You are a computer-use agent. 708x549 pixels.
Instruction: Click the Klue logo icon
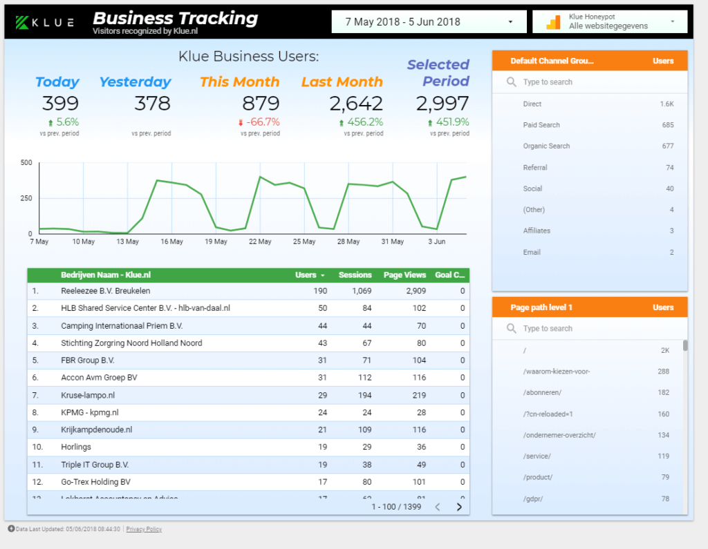coord(22,22)
